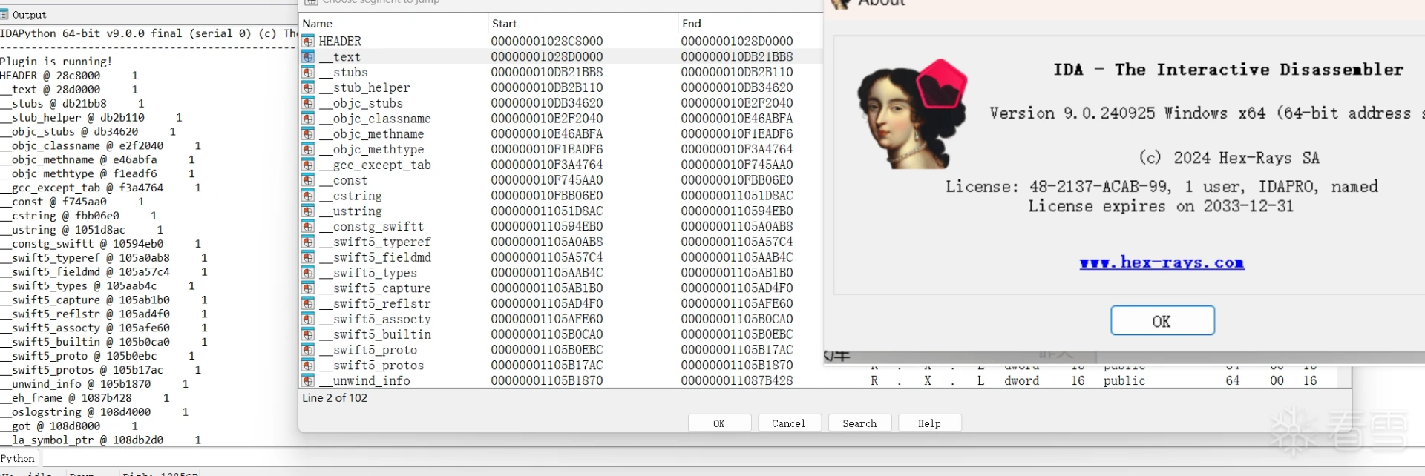Click the 'Plugin is running!' output line
This screenshot has height=476, width=1425.
click(x=56, y=62)
